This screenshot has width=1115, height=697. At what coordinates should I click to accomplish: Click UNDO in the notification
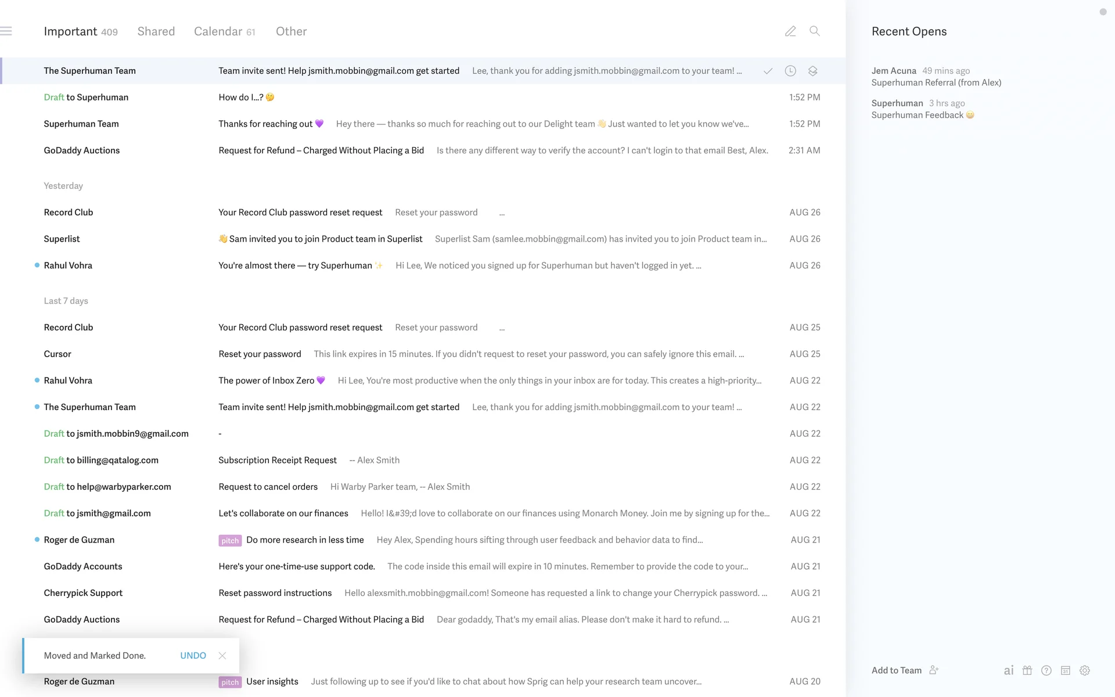[193, 655]
